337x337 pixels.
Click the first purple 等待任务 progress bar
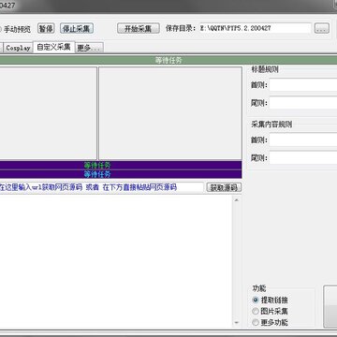(x=121, y=165)
